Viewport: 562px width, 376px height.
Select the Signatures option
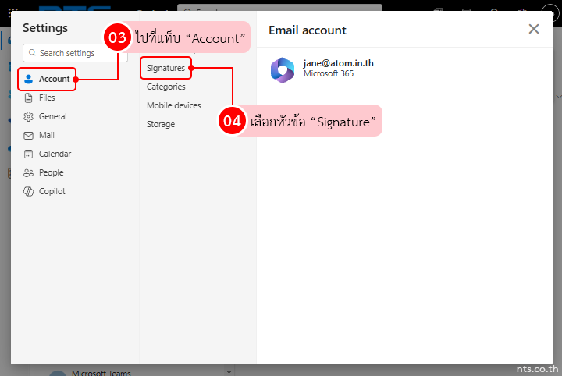click(x=165, y=68)
